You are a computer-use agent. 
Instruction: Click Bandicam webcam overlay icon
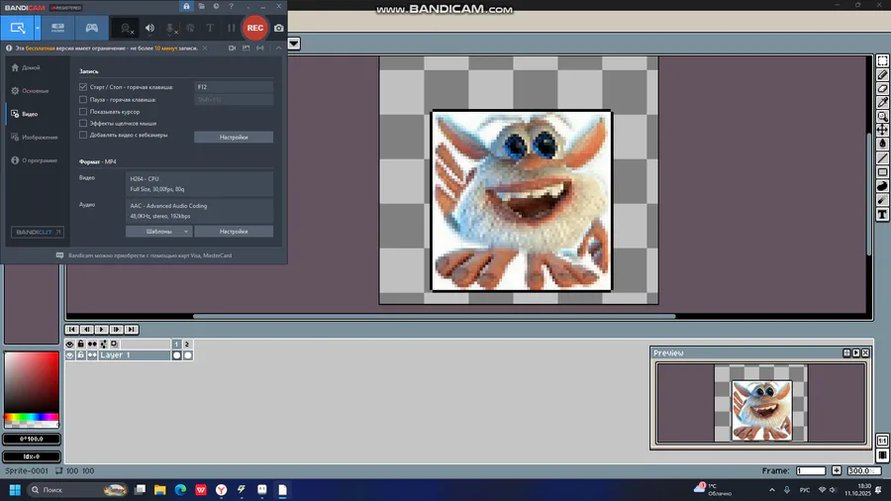pyautogui.click(x=126, y=28)
